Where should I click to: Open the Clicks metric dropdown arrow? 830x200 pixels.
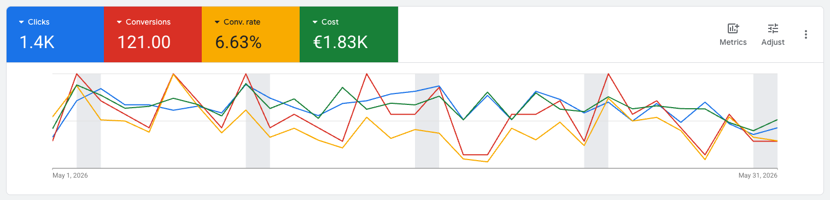21,22
